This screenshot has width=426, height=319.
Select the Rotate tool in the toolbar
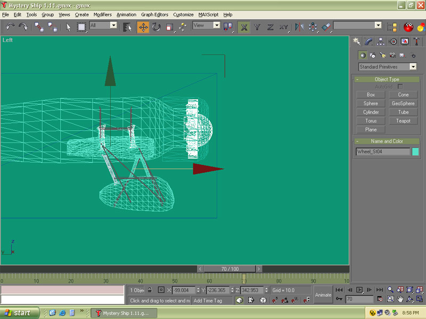pos(157,27)
